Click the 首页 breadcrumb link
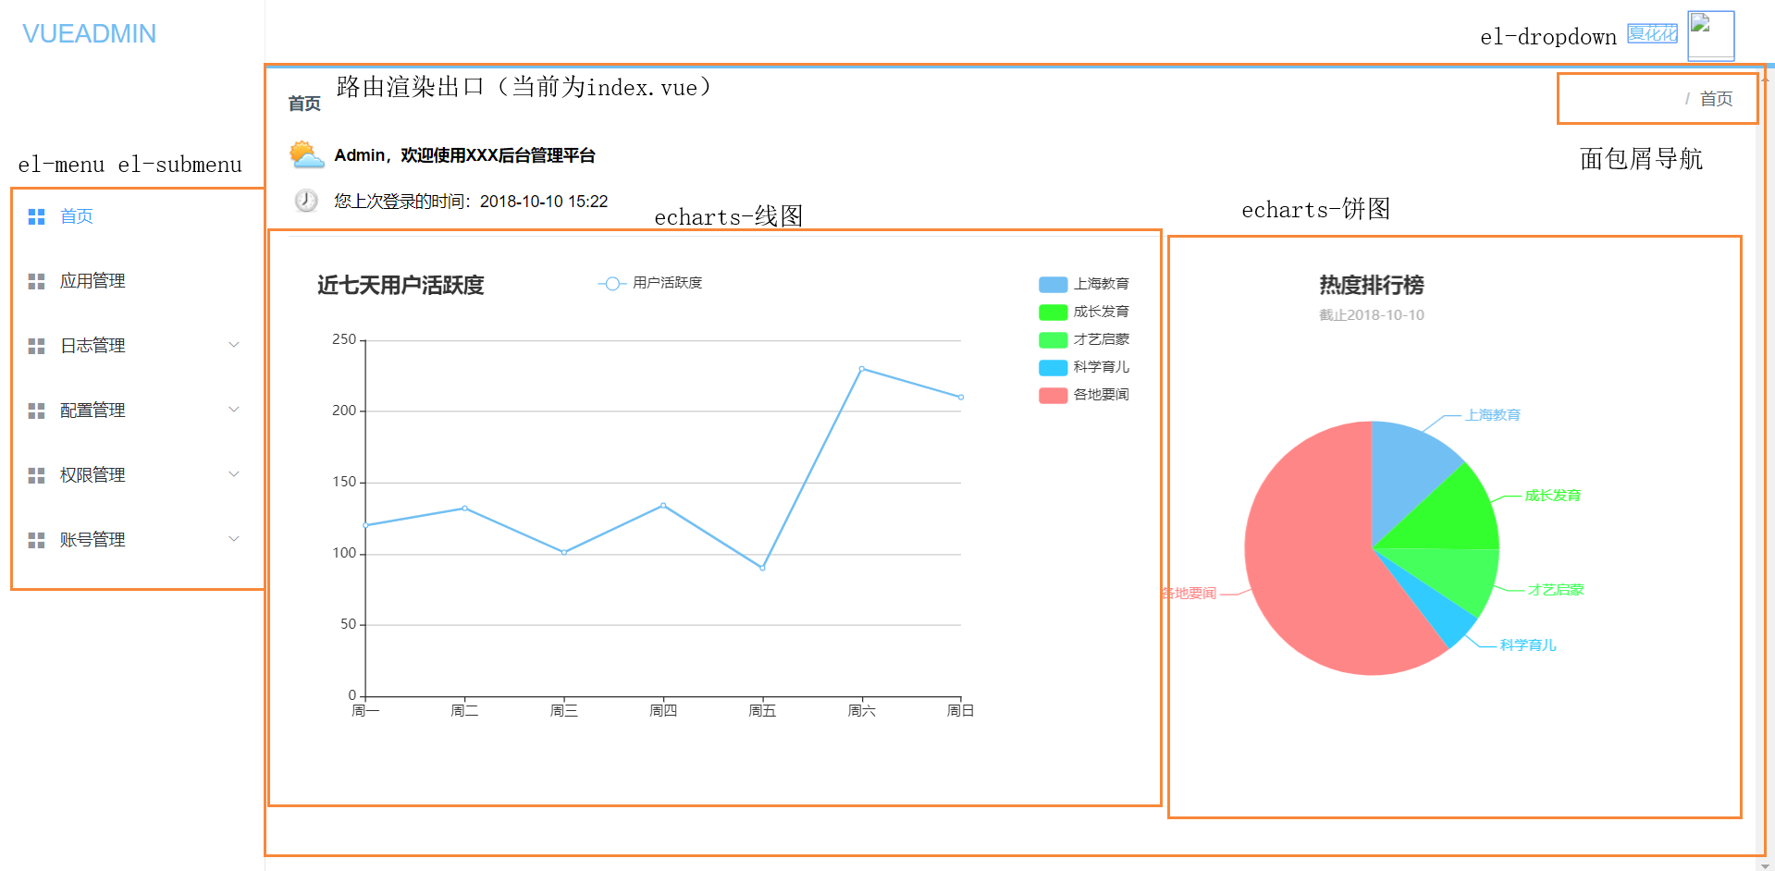The width and height of the screenshot is (1775, 871). tap(1716, 99)
